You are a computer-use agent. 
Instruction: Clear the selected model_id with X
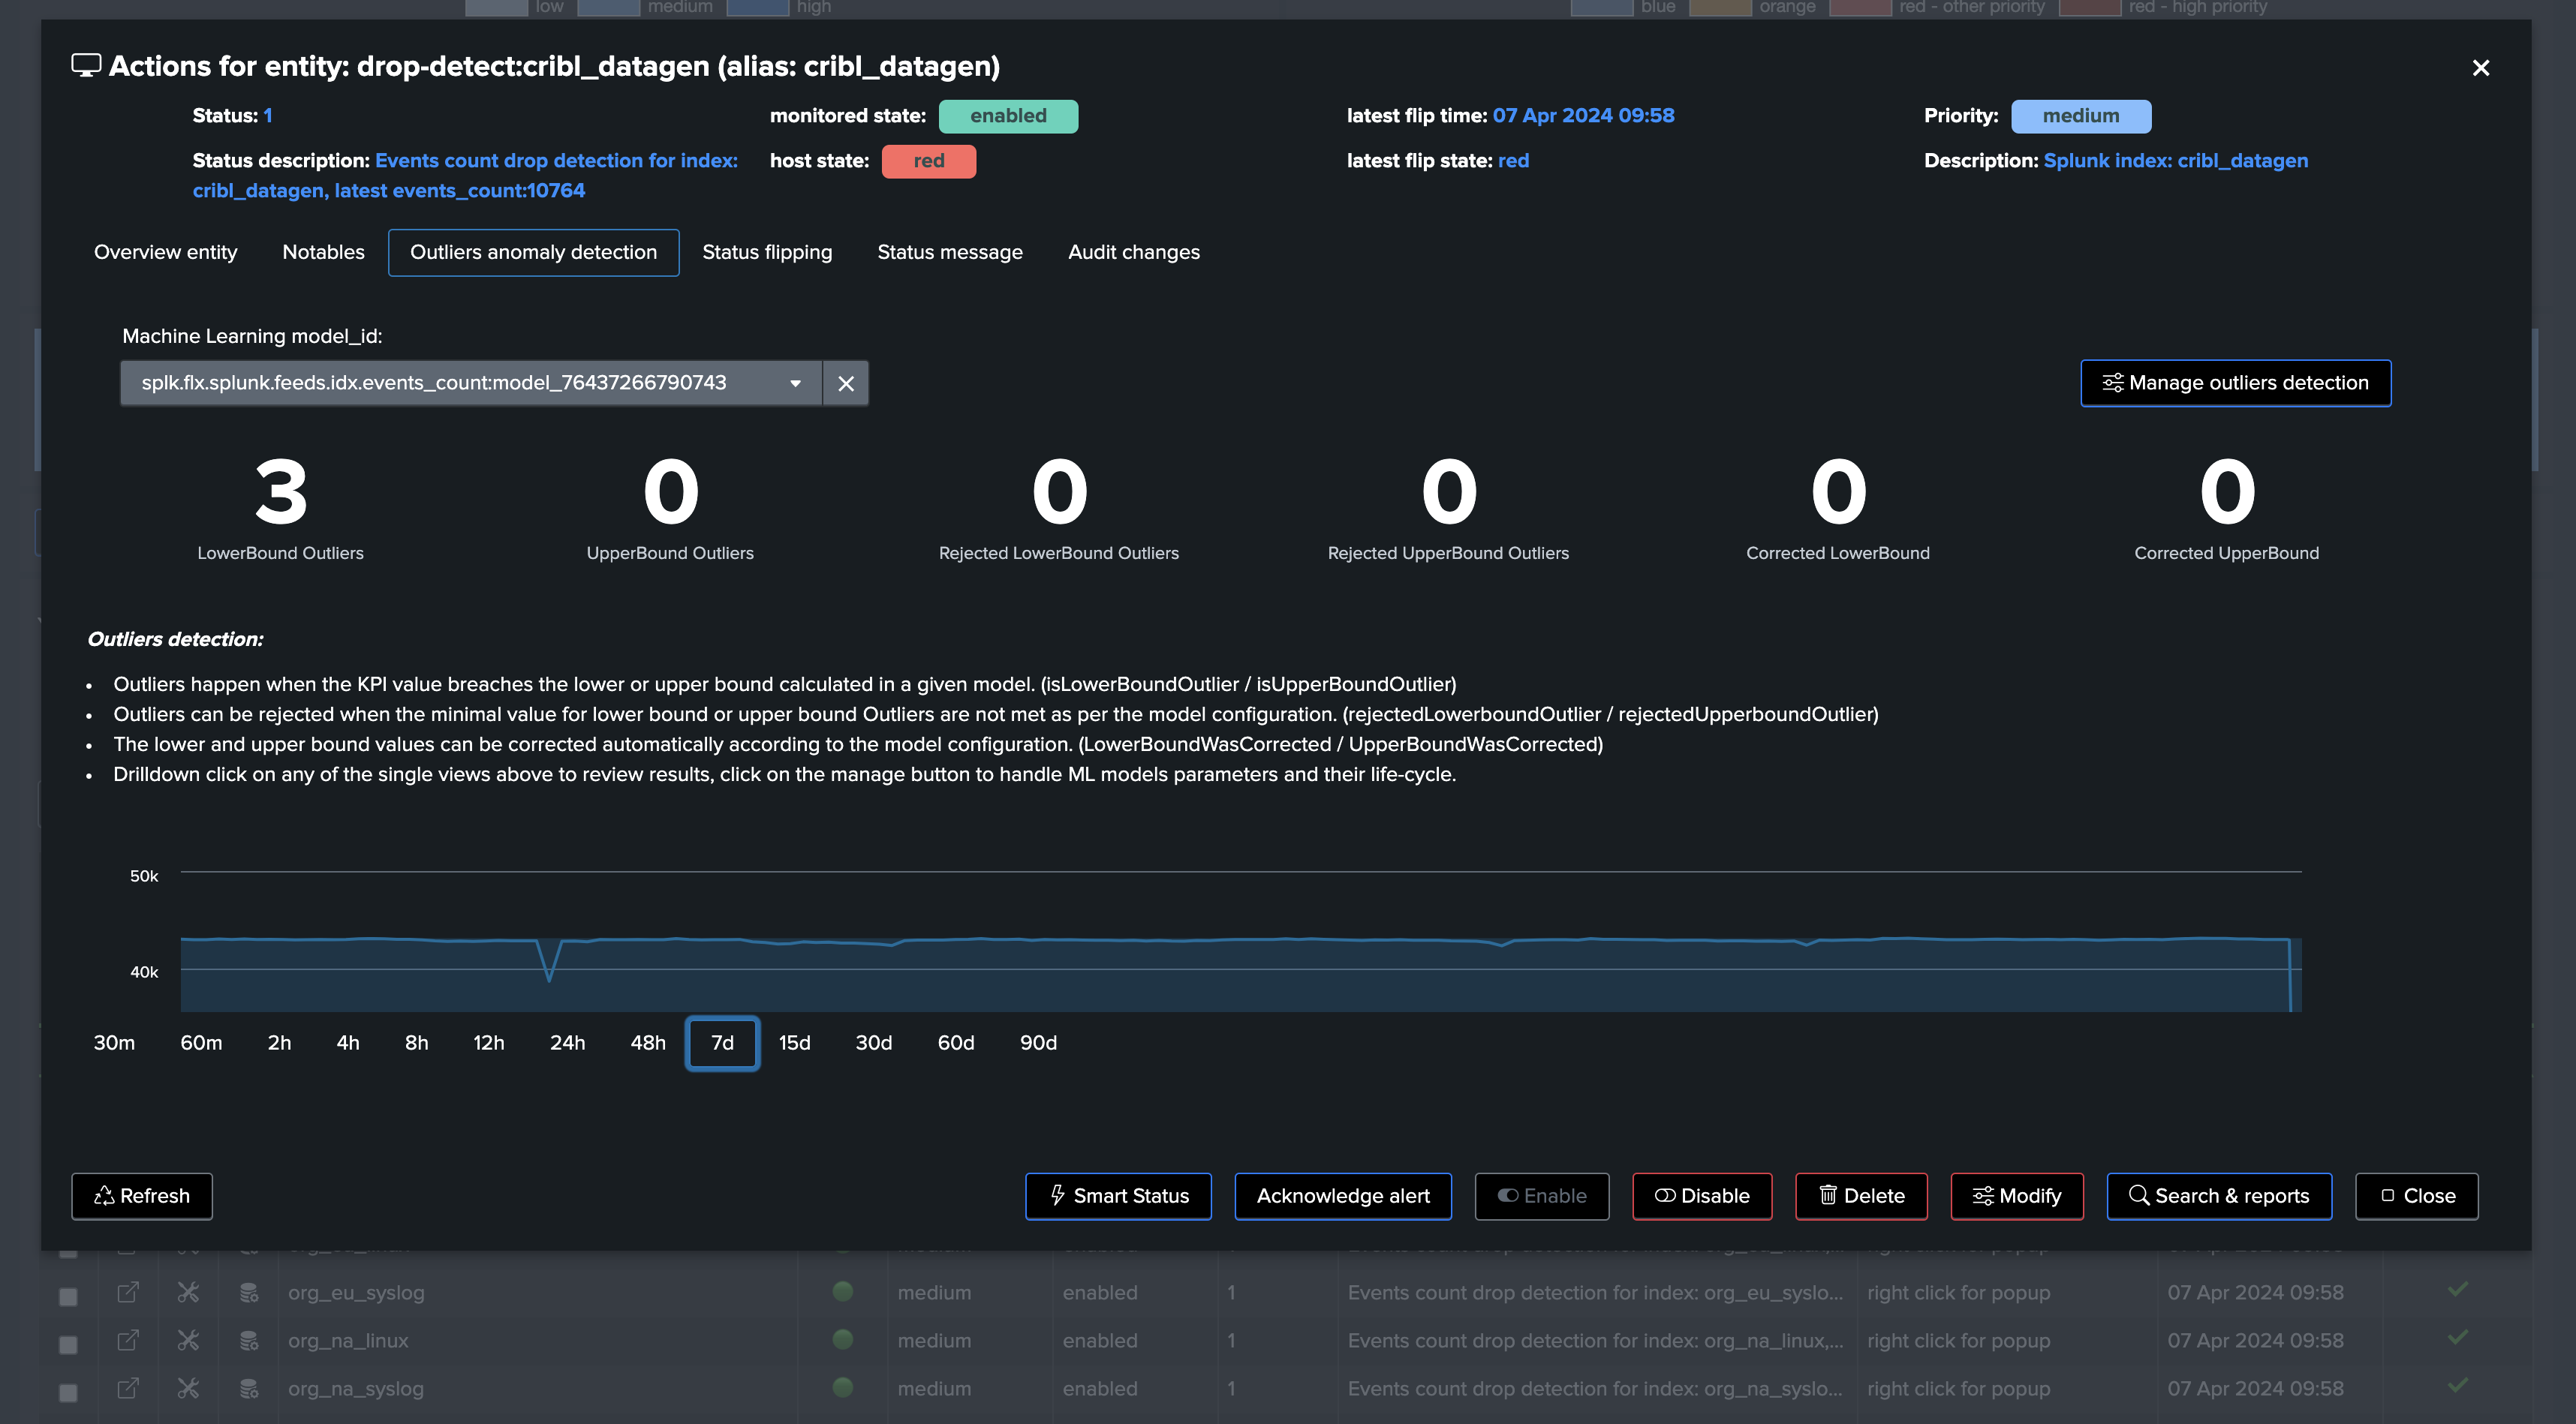point(846,383)
